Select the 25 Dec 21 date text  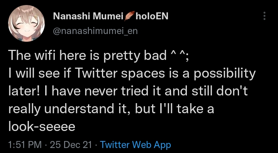click(71, 144)
